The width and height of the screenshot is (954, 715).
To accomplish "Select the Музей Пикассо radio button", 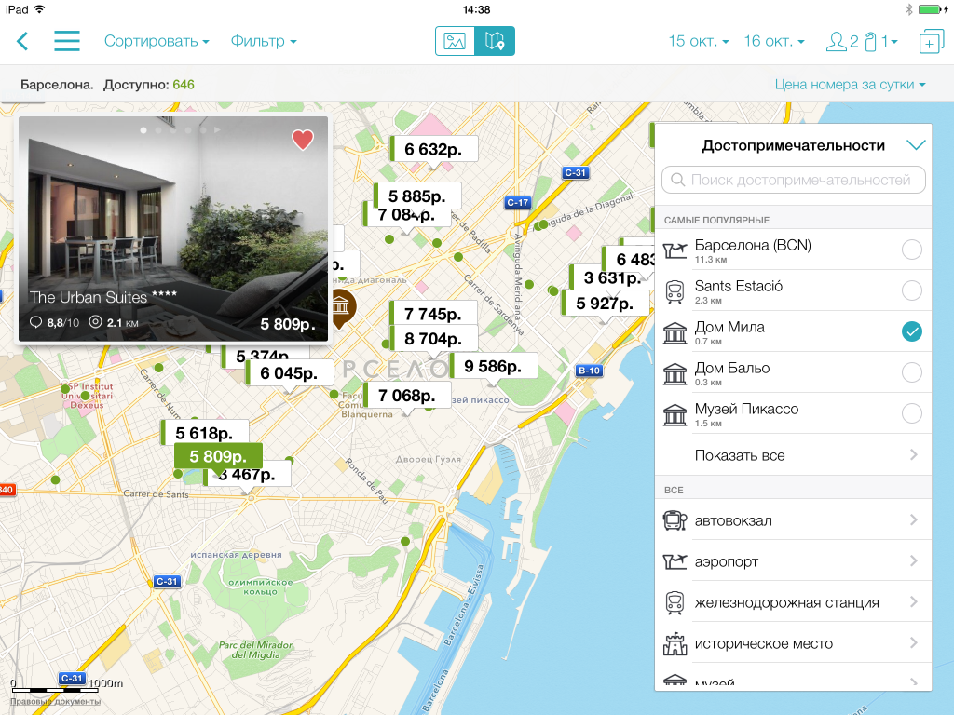I will [912, 413].
